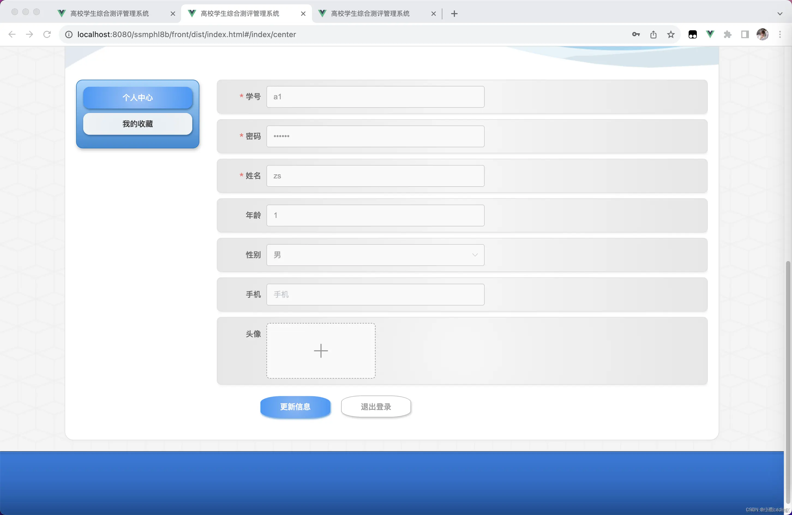
Task: Click the 退出登录 logout button
Action: [376, 406]
